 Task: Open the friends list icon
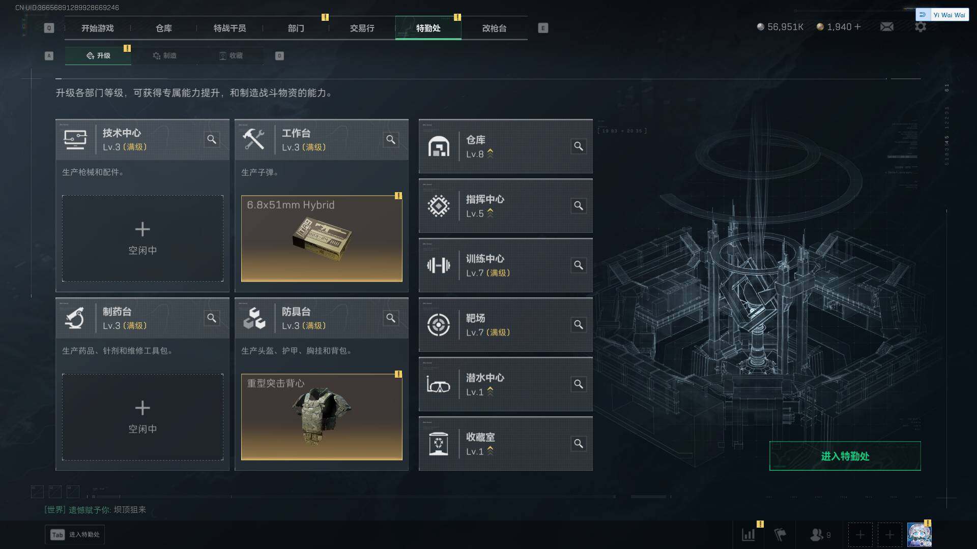point(820,535)
